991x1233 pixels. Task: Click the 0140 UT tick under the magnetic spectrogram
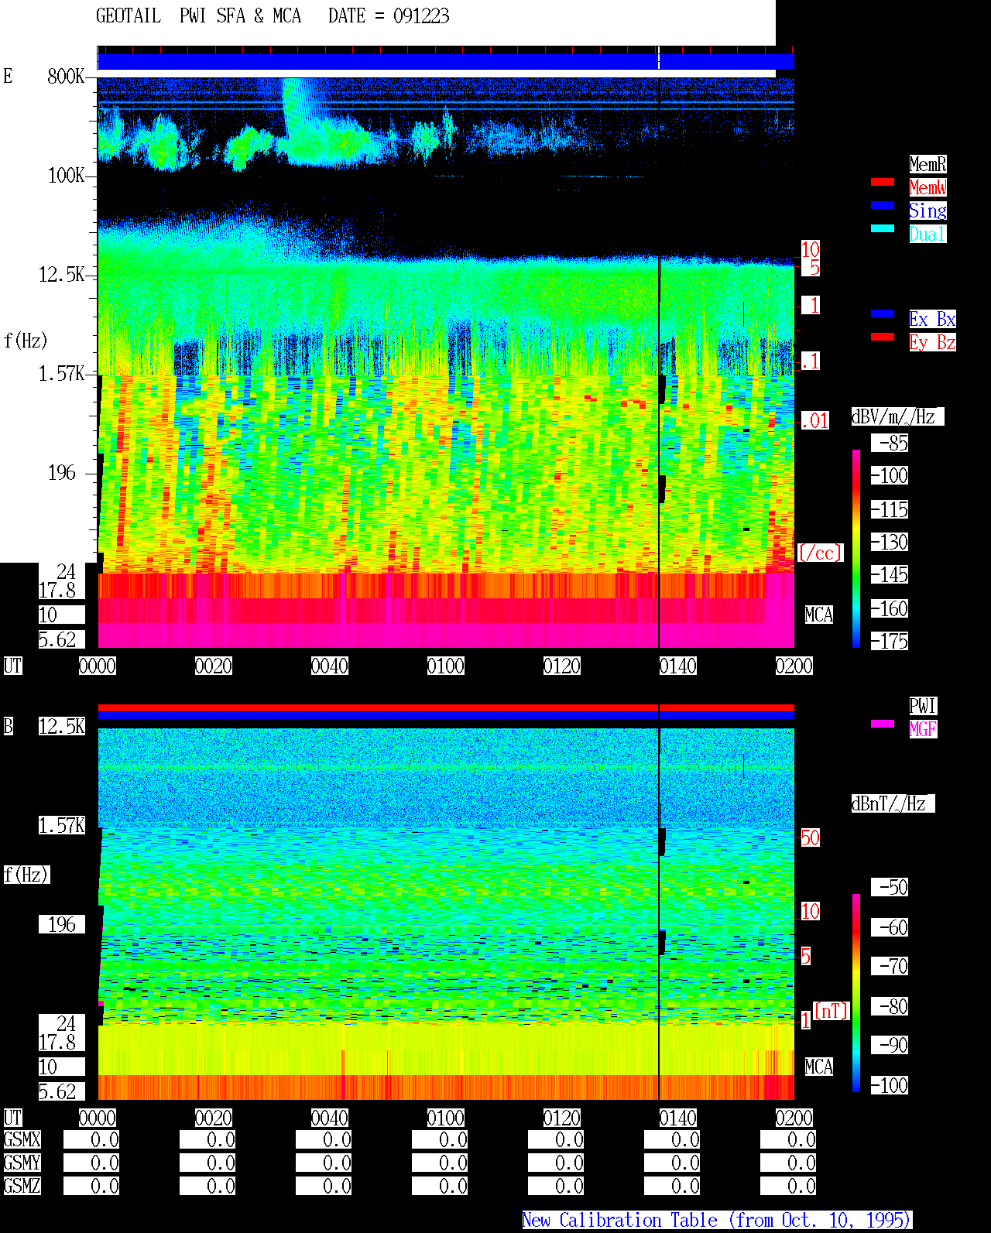678,1118
